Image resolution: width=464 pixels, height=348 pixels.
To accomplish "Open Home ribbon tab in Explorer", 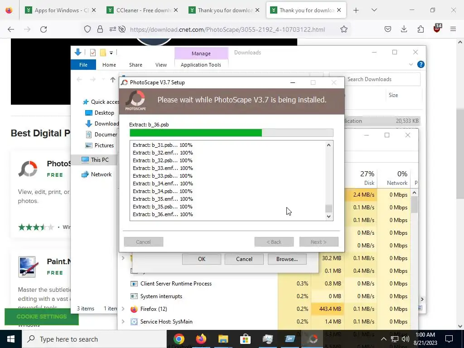I will (x=109, y=65).
